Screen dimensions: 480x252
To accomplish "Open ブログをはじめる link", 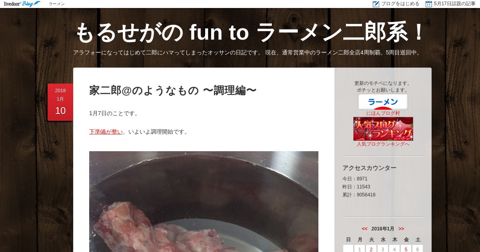I will click(x=400, y=4).
